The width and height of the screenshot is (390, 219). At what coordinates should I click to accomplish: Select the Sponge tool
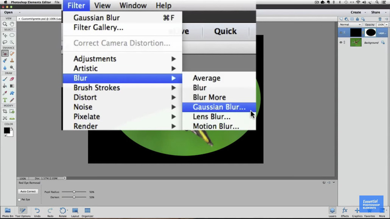point(12,68)
